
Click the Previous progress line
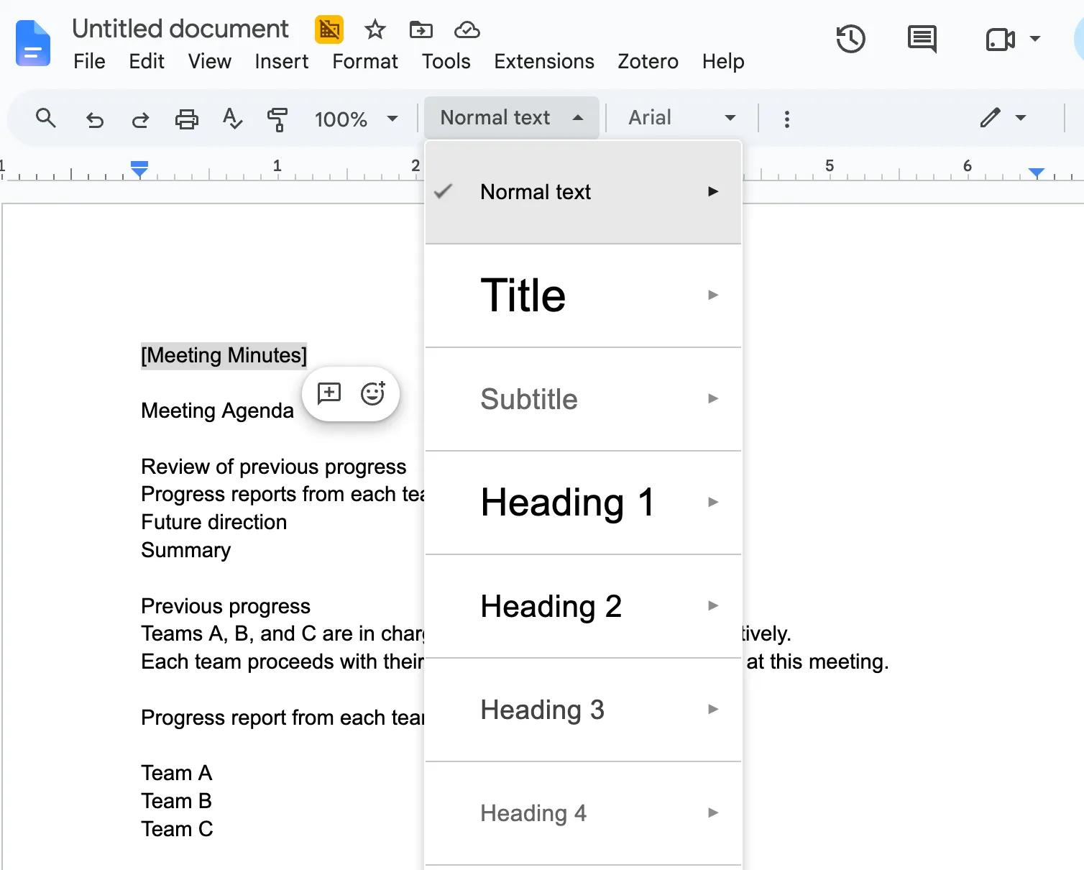(226, 606)
